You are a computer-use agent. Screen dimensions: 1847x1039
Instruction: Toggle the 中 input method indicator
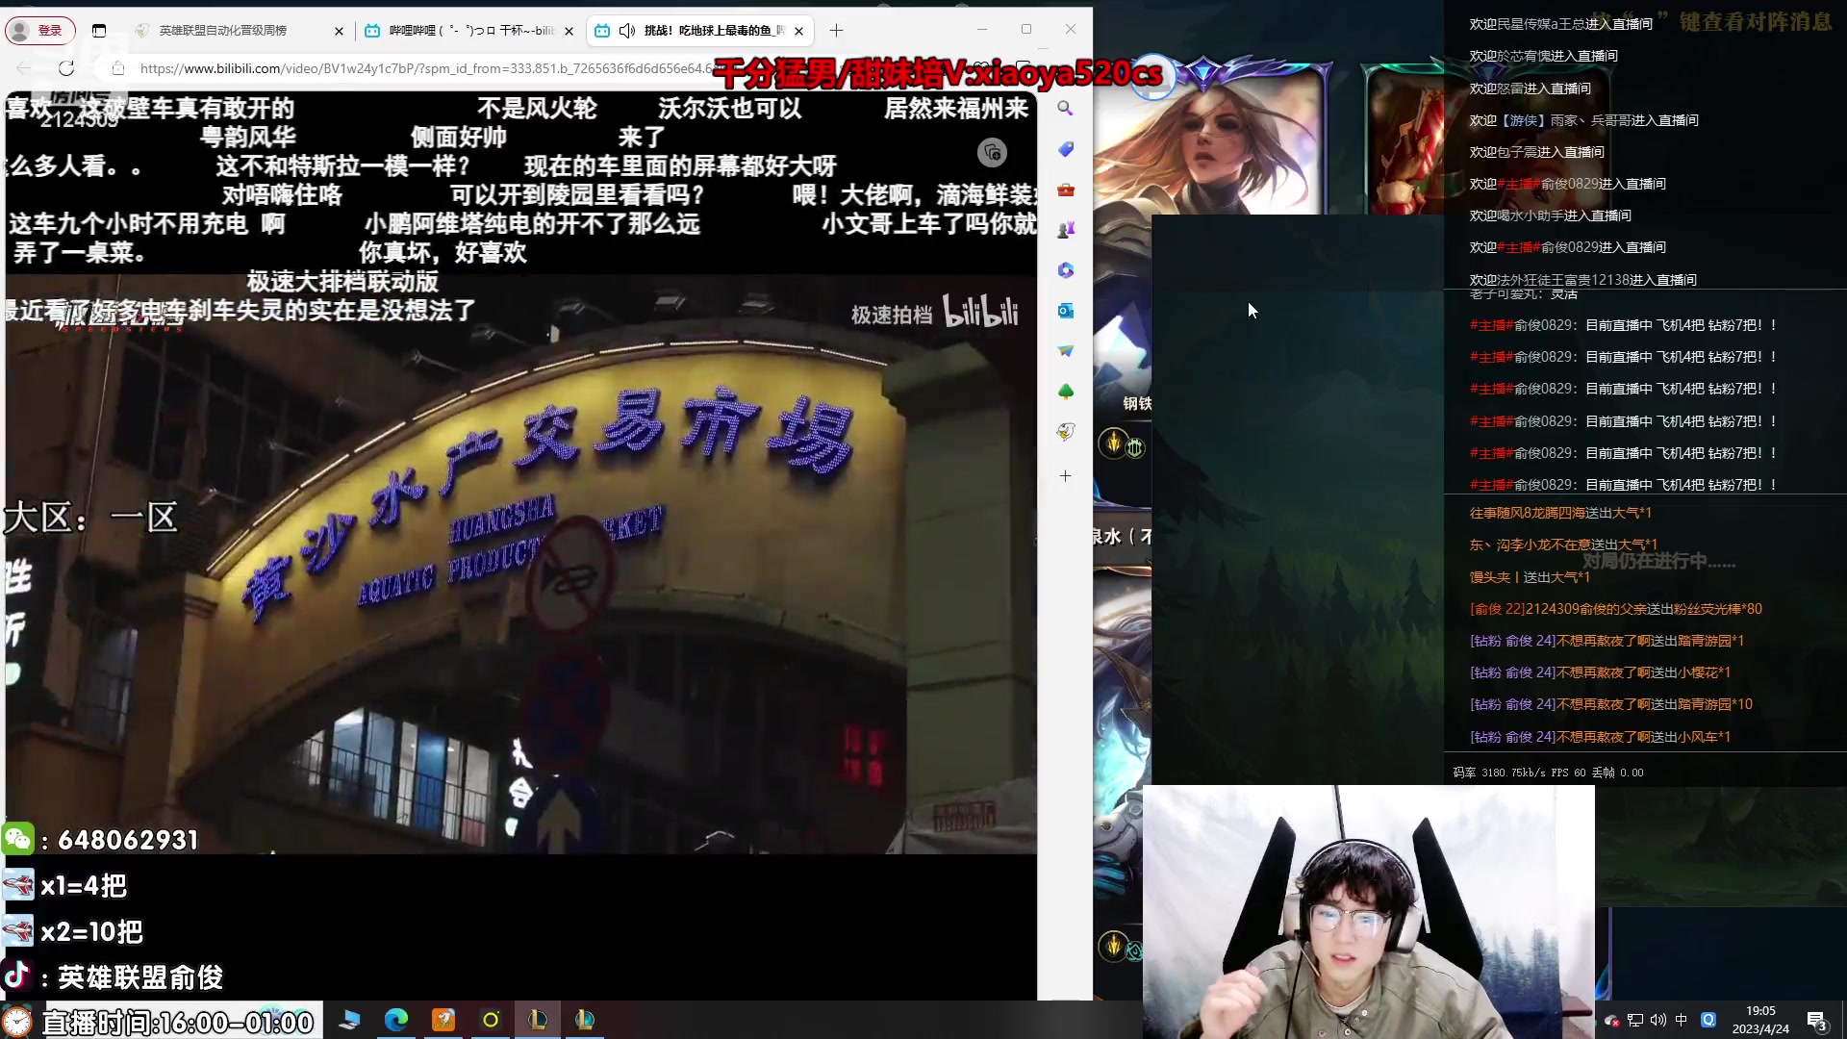pos(1682,1020)
